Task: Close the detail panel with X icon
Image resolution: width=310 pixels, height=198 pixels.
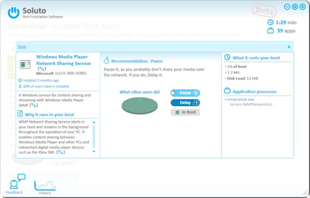Action: 289,47
